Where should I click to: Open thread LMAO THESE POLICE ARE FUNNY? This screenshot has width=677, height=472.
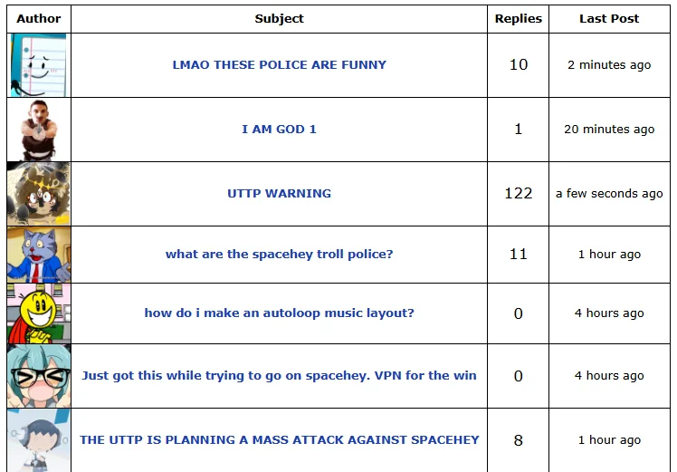coord(280,65)
